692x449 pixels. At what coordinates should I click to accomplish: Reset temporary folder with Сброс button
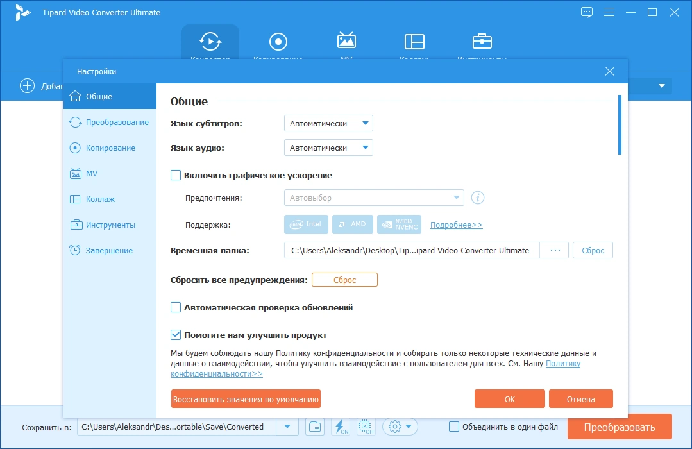(x=593, y=250)
